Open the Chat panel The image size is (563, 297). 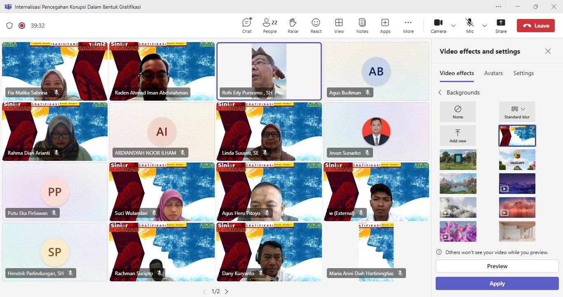pos(247,26)
